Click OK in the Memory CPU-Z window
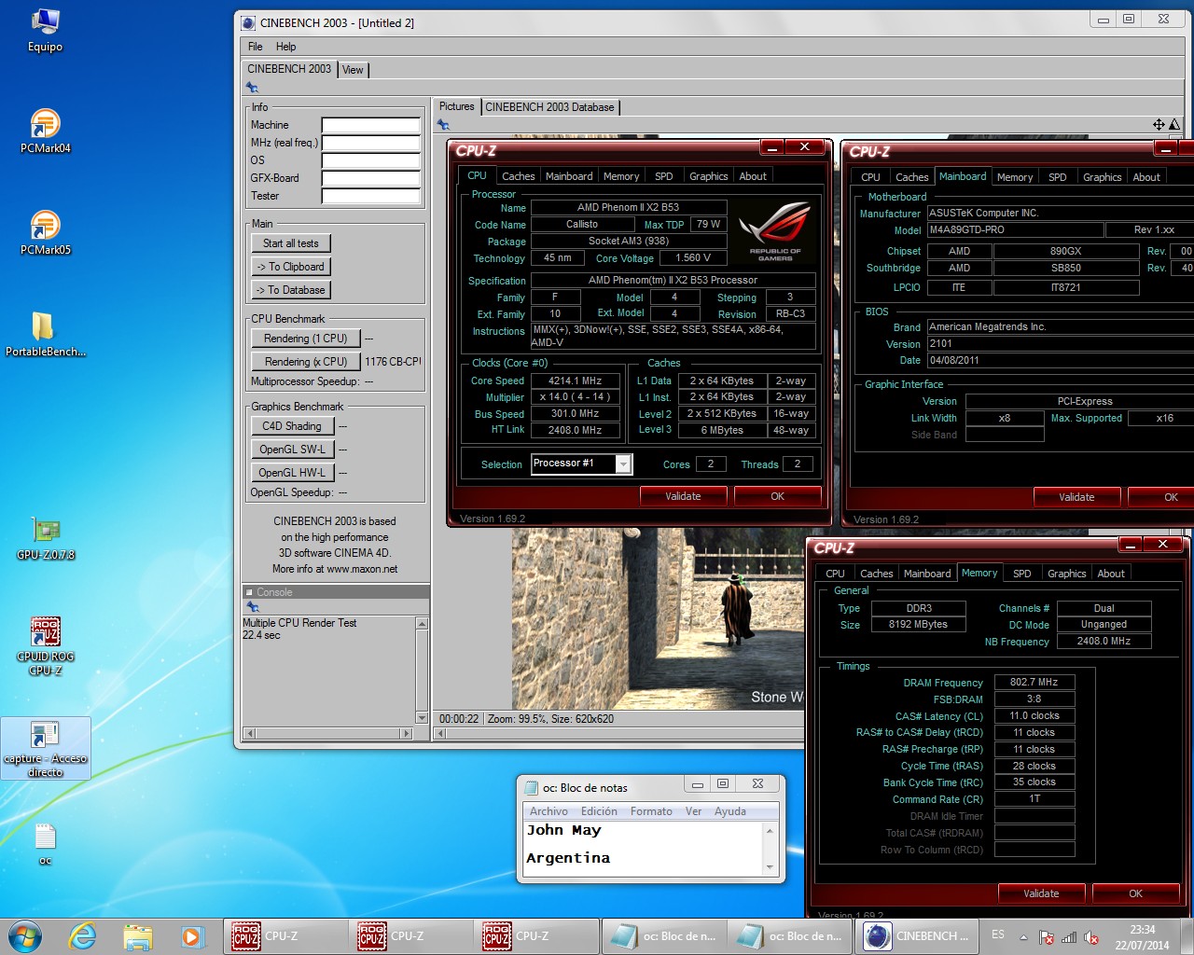Image resolution: width=1194 pixels, height=955 pixels. 1135,893
